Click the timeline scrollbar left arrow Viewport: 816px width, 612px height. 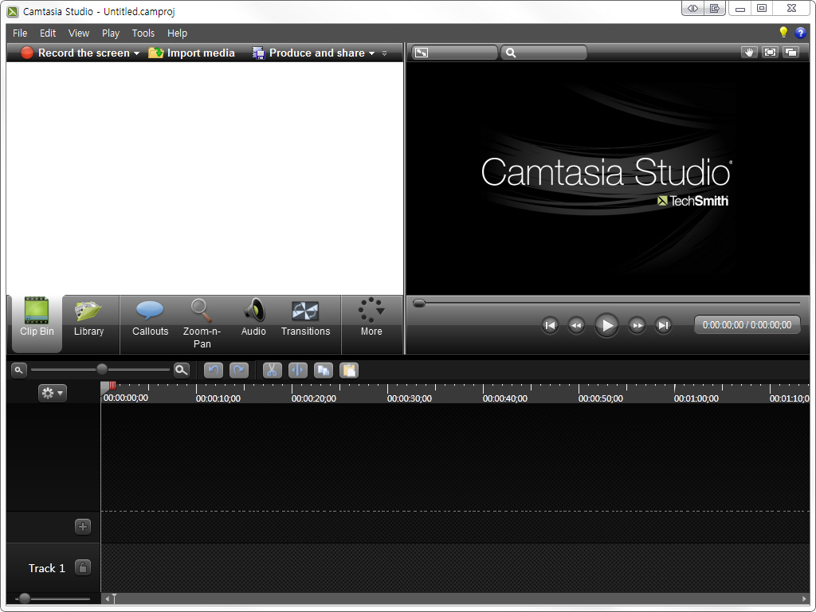(108, 599)
